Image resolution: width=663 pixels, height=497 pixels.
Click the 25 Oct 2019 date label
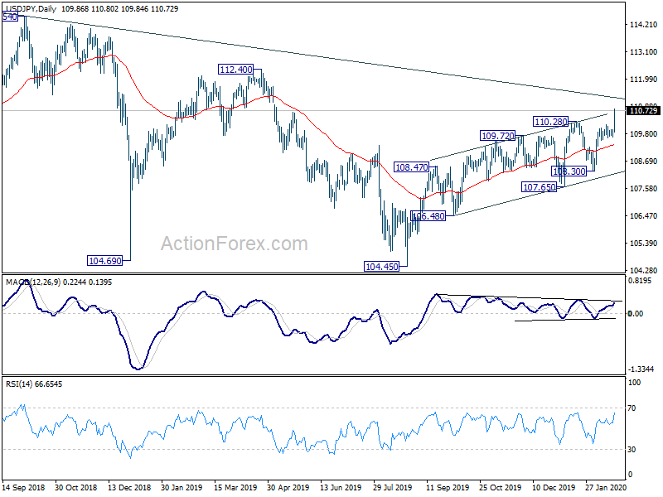pyautogui.click(x=501, y=488)
